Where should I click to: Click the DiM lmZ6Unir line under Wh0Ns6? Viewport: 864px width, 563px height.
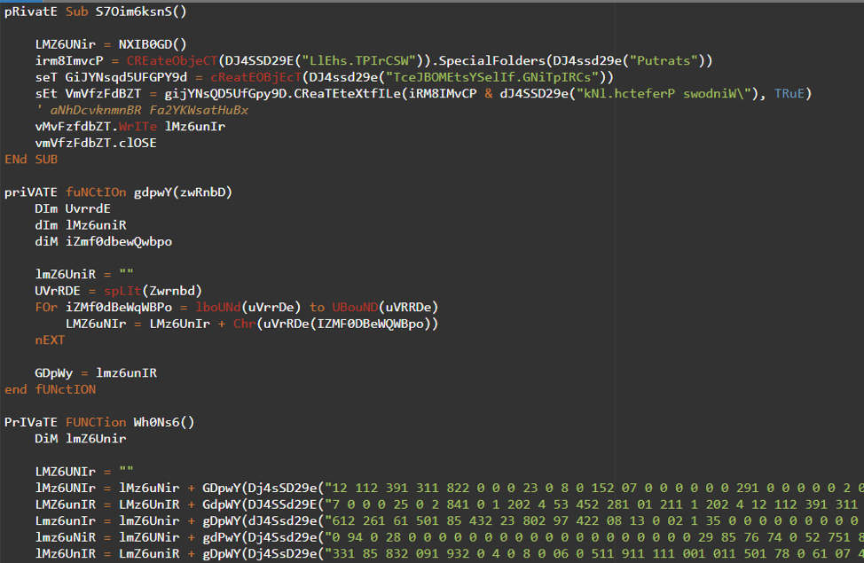[81, 439]
